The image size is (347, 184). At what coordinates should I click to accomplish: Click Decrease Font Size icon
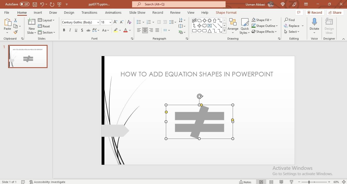point(122,22)
